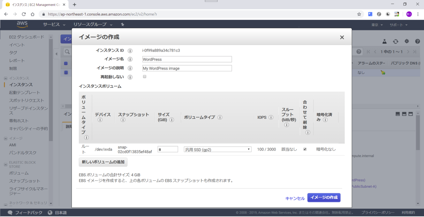Expand the リソースグループ dropdown
424x217 pixels.
(x=90, y=25)
